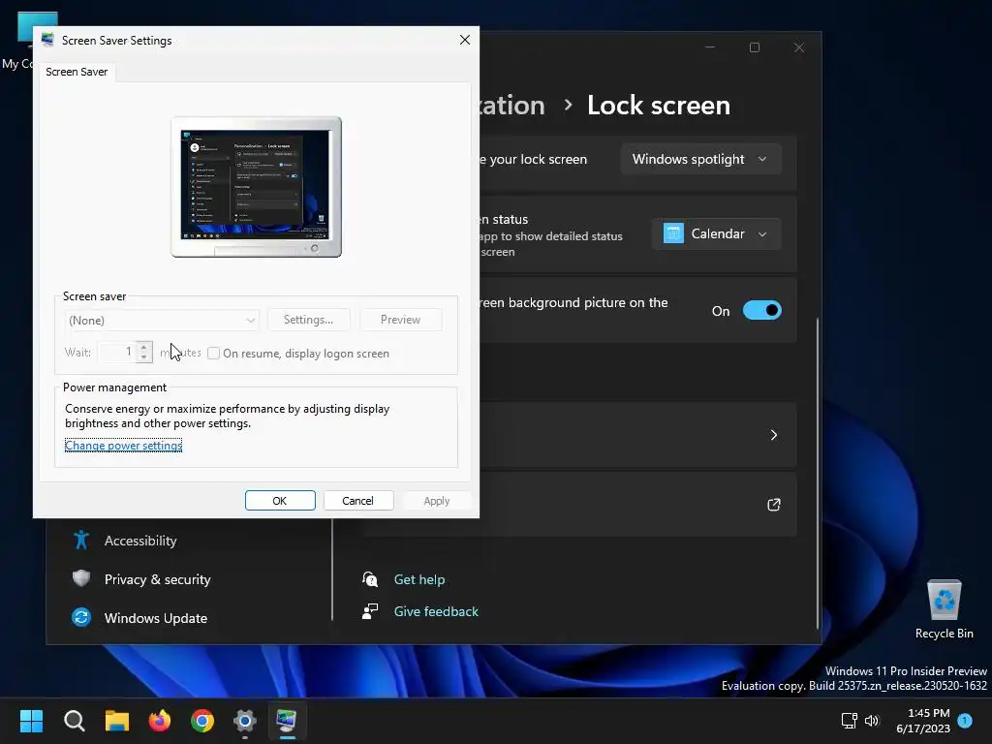Click the Settings window vertical scrollbar
This screenshot has height=744, width=992.
818,473
